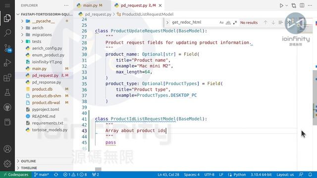
Task: Select pd_request.py in the Explorer tree
Action: (45, 75)
